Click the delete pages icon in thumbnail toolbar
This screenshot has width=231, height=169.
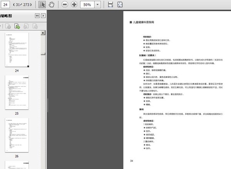8,26
